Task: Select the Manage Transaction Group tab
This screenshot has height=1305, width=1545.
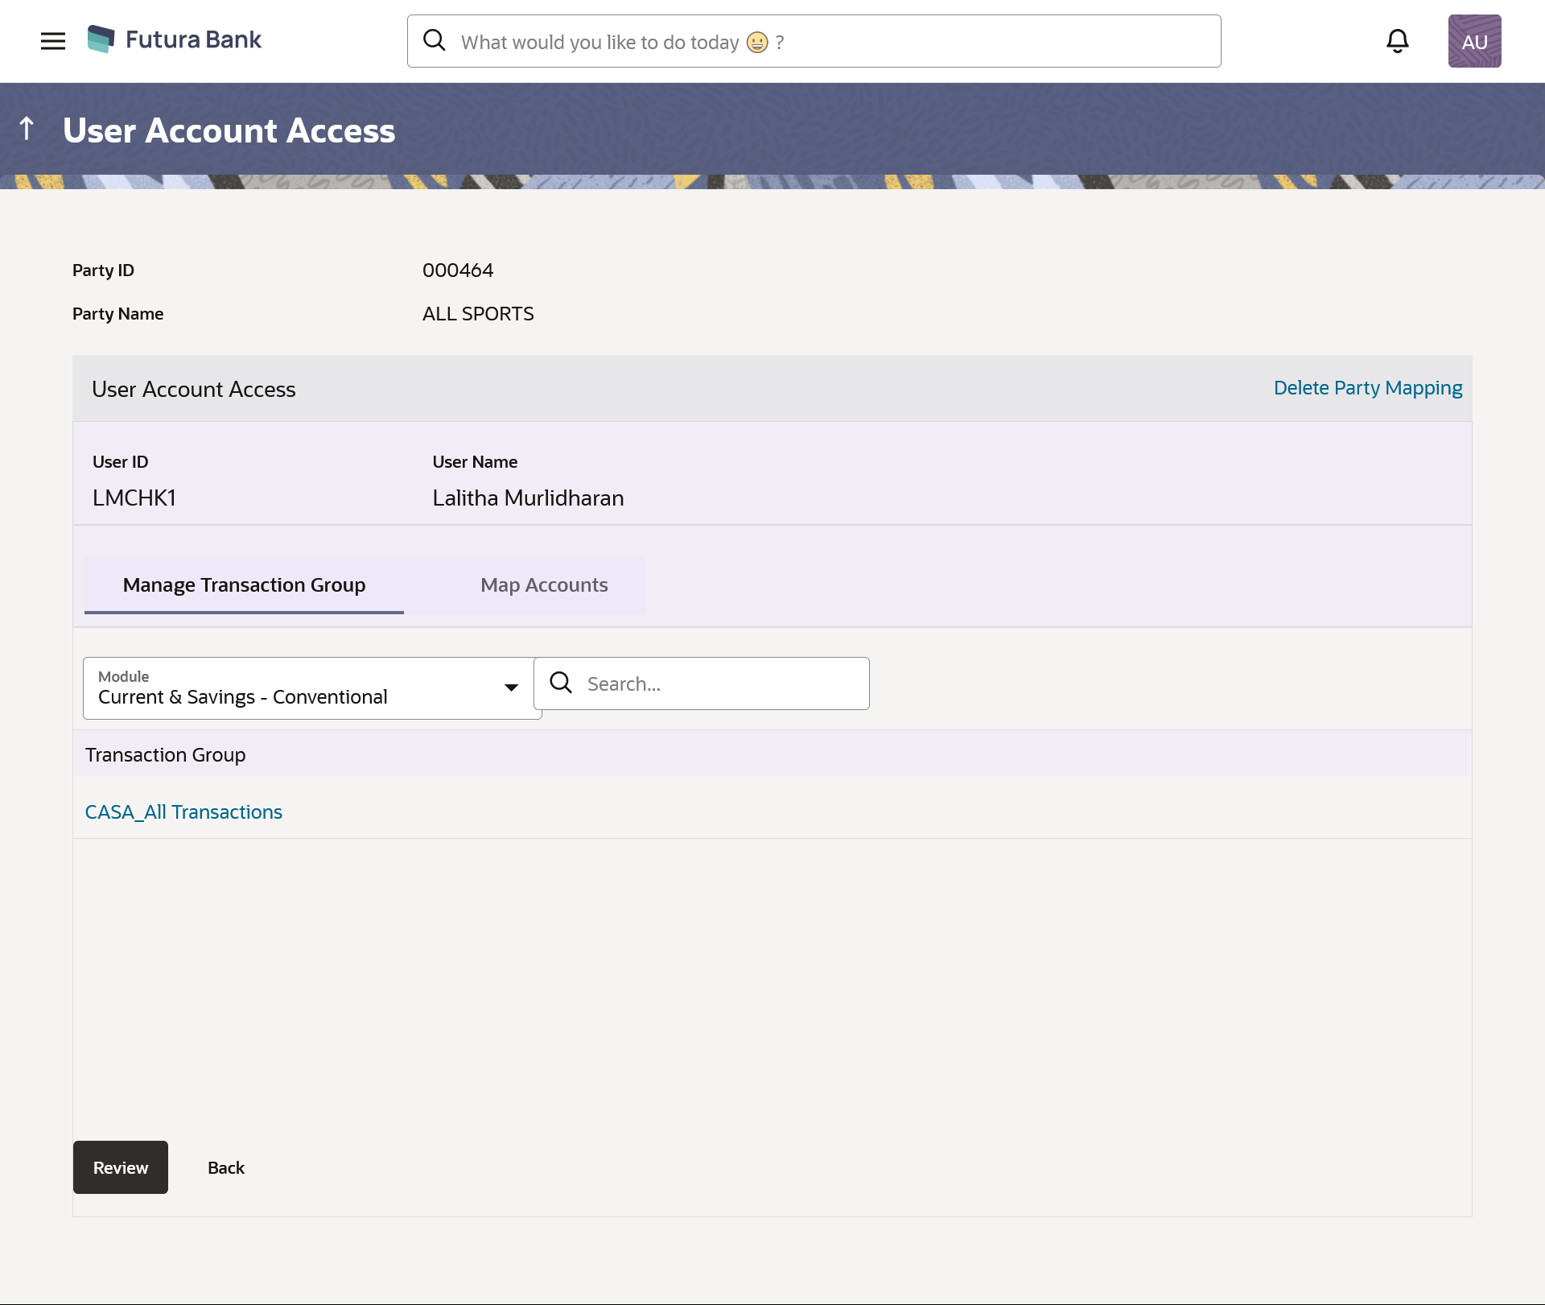Action: (244, 585)
